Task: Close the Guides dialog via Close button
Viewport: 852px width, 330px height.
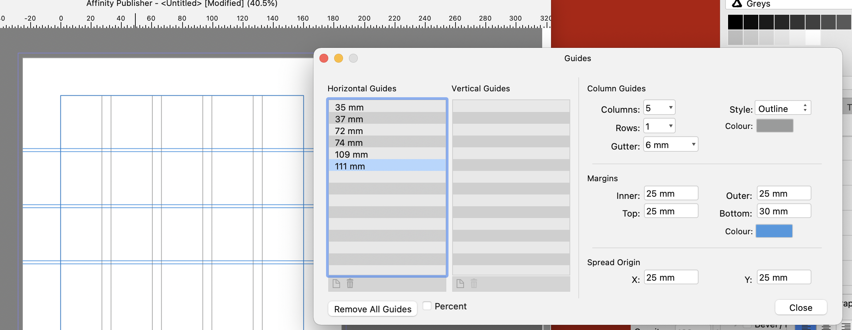Action: (x=801, y=308)
